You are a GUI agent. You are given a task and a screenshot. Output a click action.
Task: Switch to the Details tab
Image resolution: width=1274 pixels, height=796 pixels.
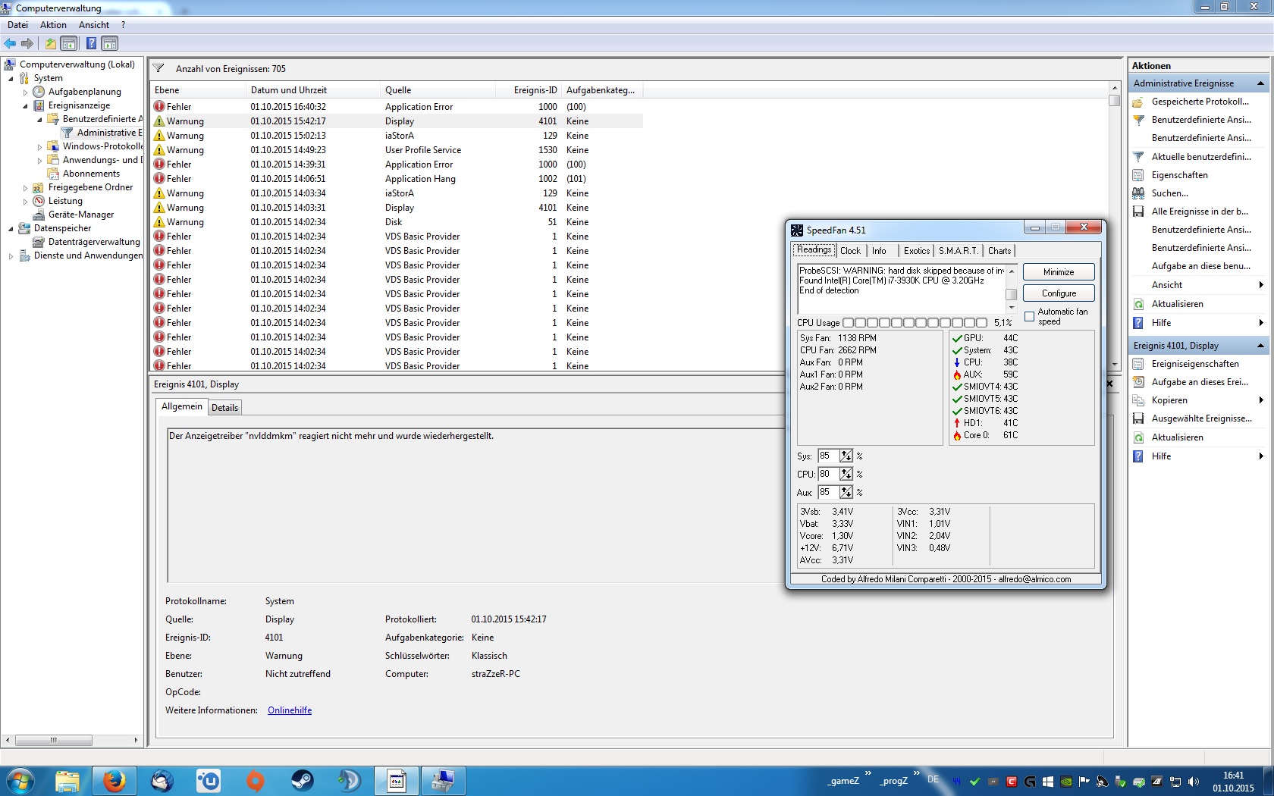(224, 408)
